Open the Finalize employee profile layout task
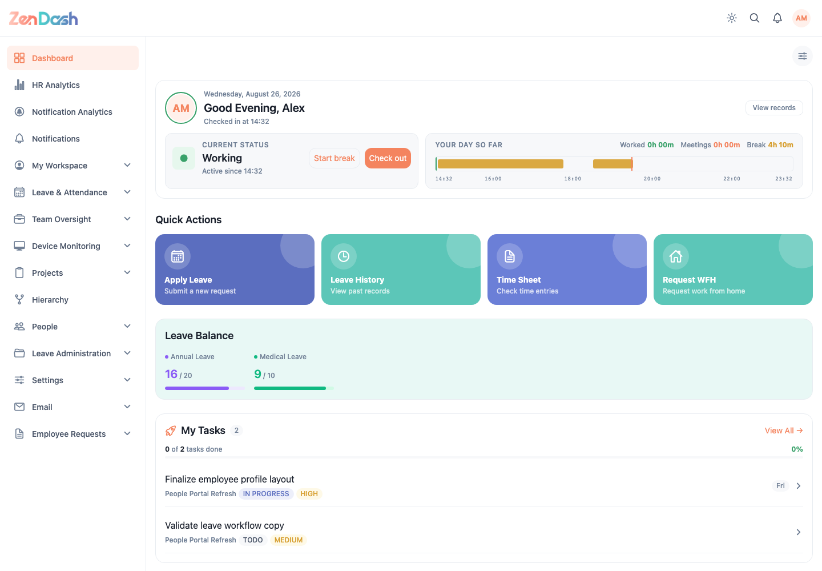This screenshot has height=571, width=822. (x=483, y=486)
